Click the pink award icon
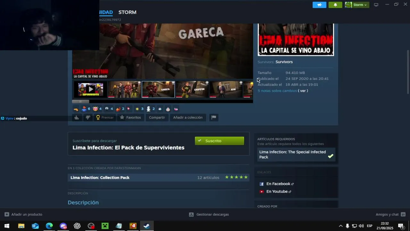410x231 pixels. coord(176,109)
